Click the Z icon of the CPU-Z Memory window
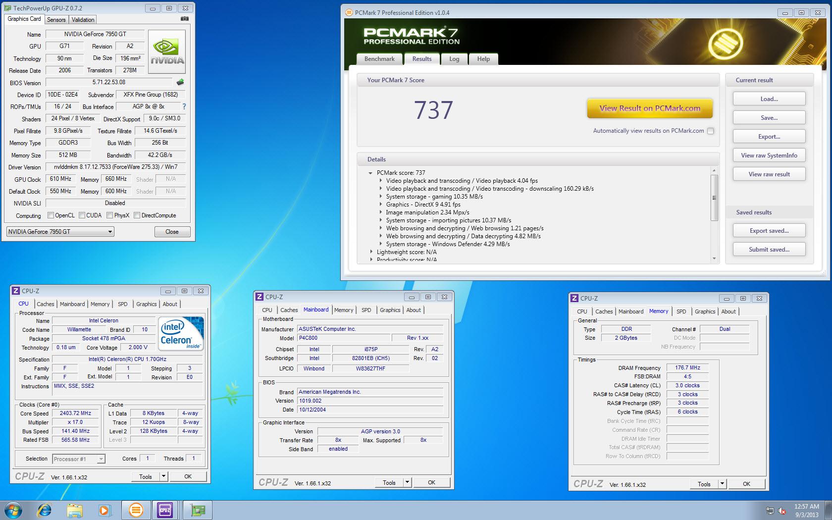The height and width of the screenshot is (520, 832). click(574, 298)
